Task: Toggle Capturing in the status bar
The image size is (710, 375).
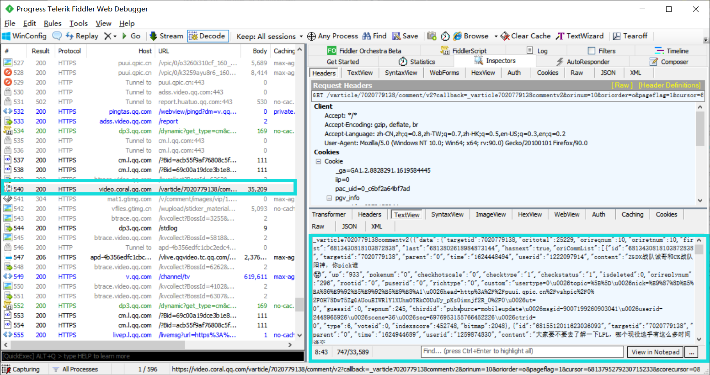Action: [x=21, y=369]
